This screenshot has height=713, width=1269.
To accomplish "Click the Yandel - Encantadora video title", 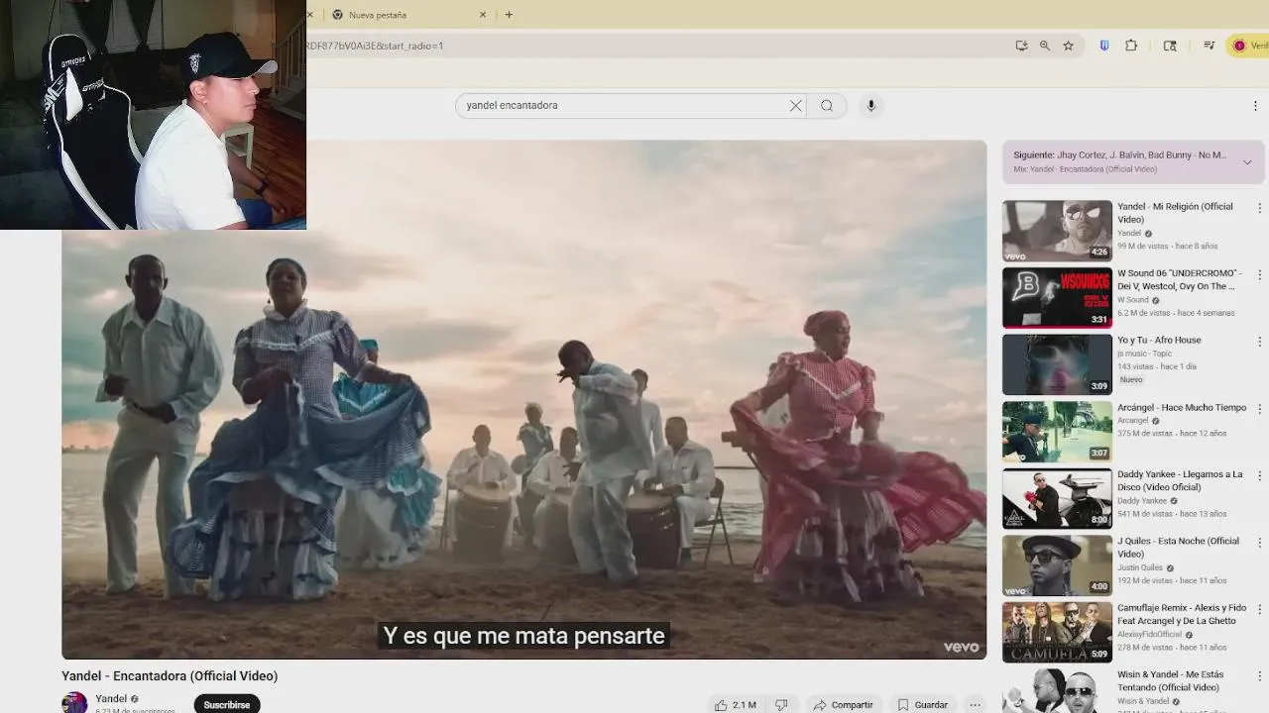I will (x=170, y=676).
